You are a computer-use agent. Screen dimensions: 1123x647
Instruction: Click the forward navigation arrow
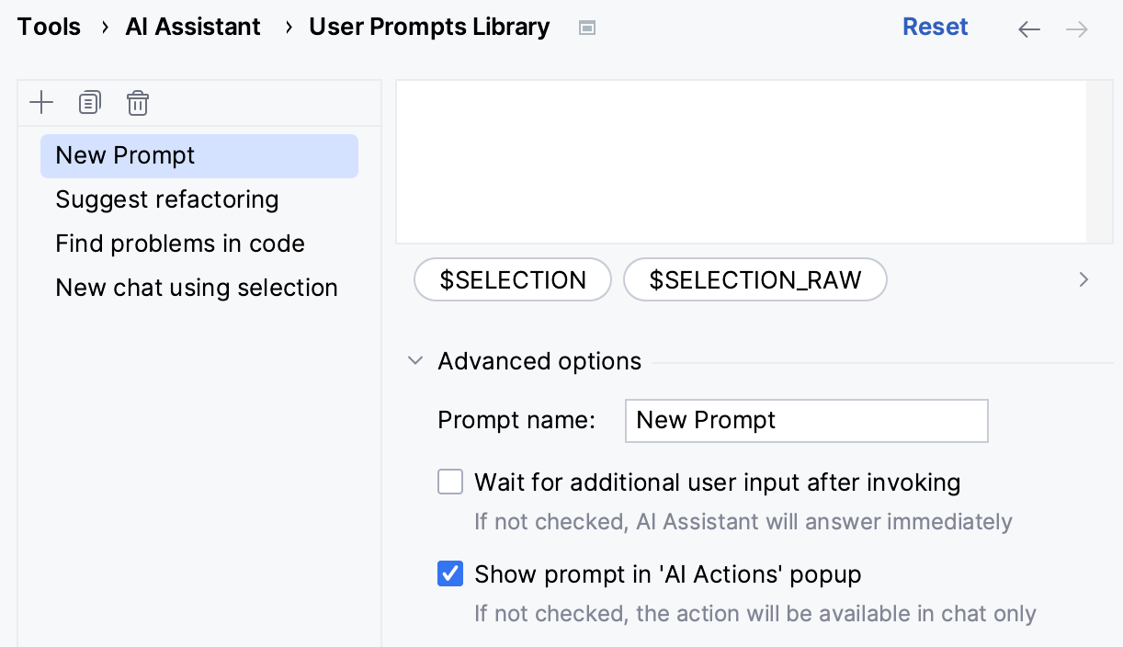point(1075,28)
